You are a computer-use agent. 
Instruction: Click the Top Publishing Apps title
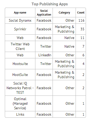[50, 4]
